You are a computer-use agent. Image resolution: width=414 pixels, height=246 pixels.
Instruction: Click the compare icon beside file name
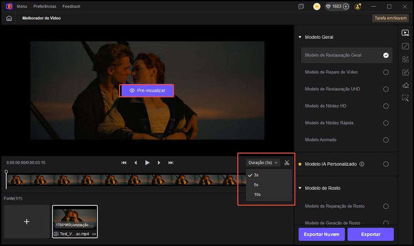(56, 234)
